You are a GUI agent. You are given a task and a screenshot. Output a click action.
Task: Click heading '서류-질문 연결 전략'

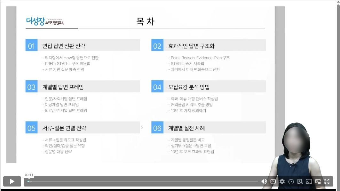point(64,128)
